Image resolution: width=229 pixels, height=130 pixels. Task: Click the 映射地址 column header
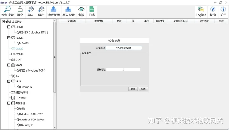pyautogui.click(x=204, y=21)
